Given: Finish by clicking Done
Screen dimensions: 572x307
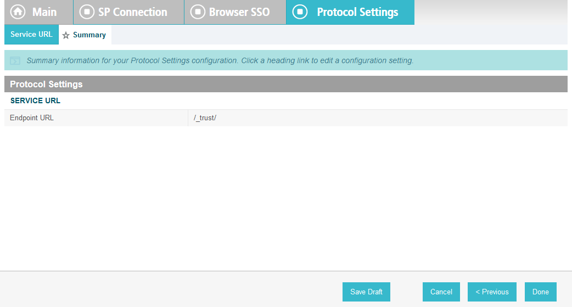Looking at the screenshot, I should [540, 292].
